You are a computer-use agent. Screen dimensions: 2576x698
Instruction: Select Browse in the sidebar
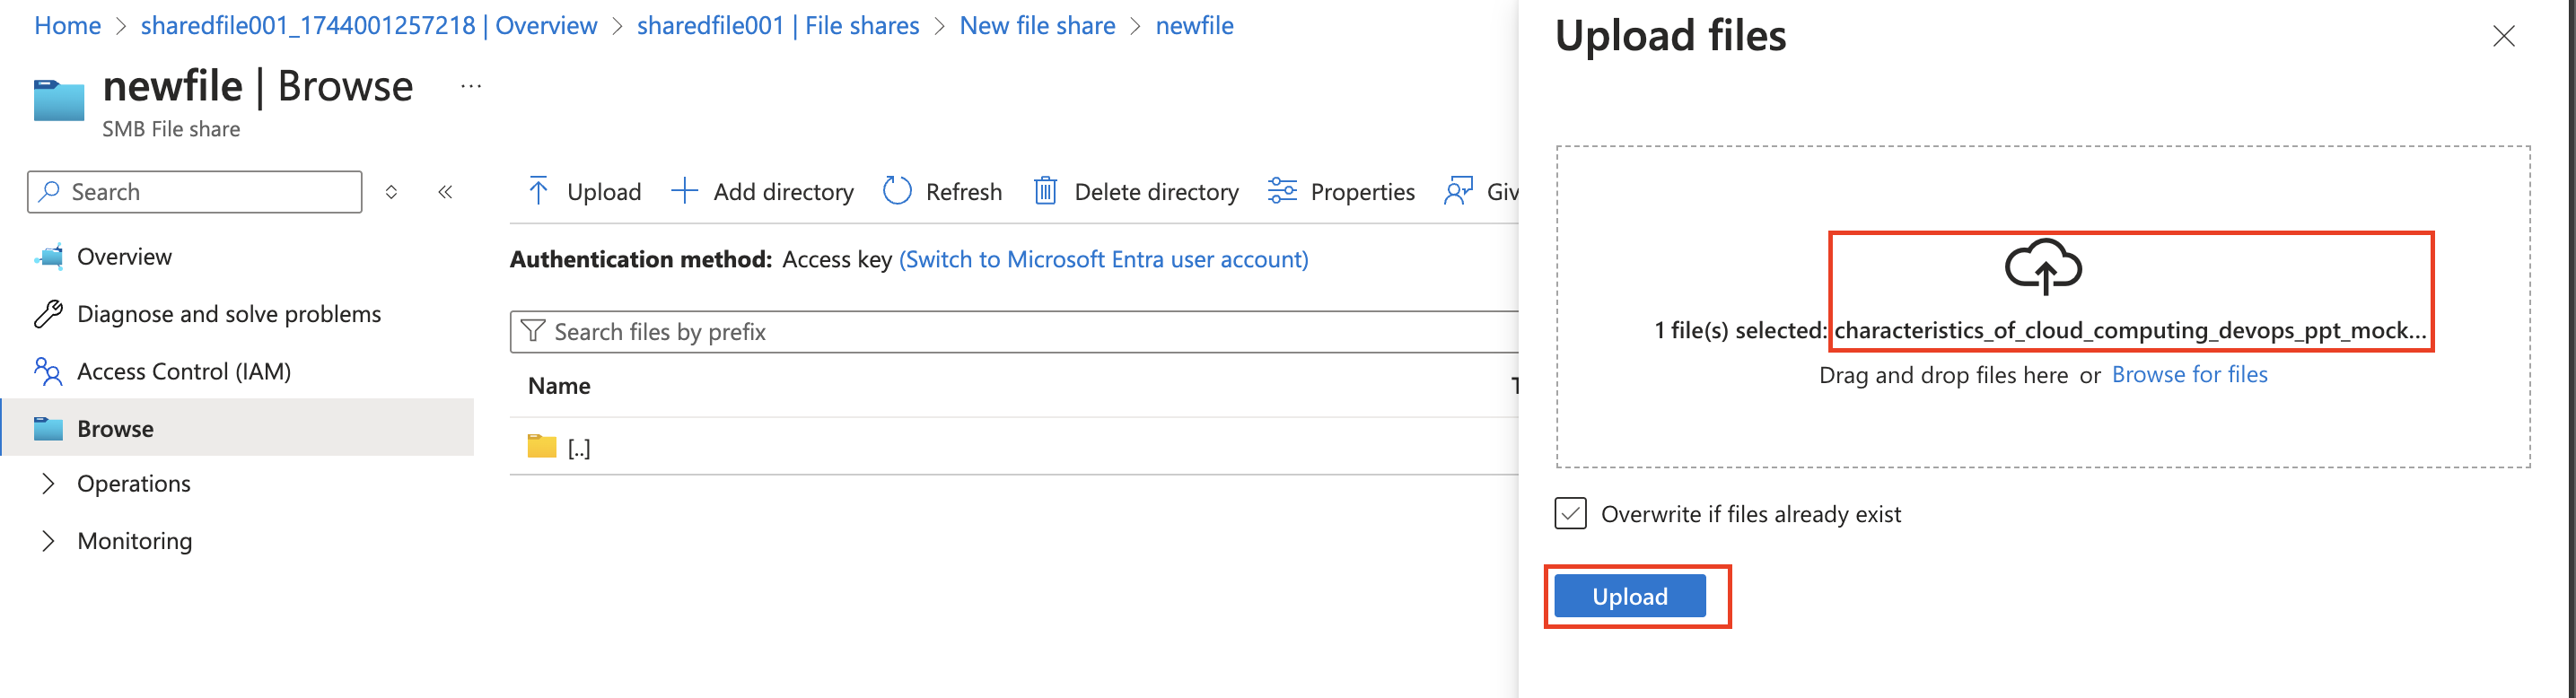pyautogui.click(x=238, y=427)
